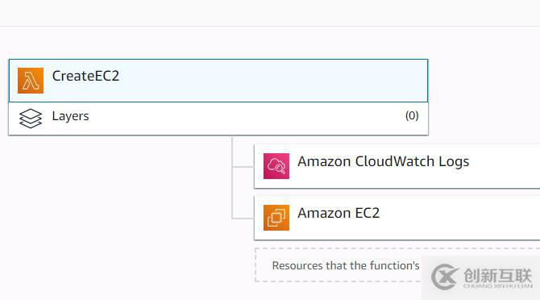The image size is (540, 300).
Task: Select the highlighted CreateEC2 function box
Action: [x=218, y=81]
